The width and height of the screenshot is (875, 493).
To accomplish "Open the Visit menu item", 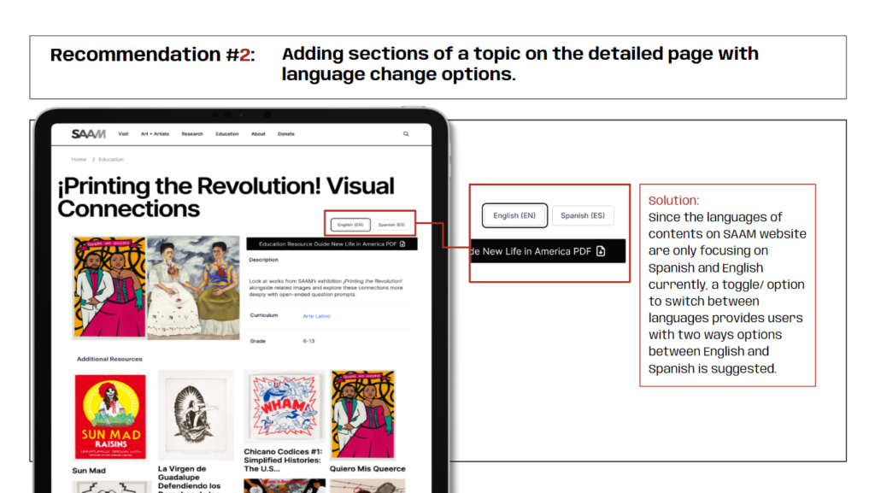I will 123,134.
